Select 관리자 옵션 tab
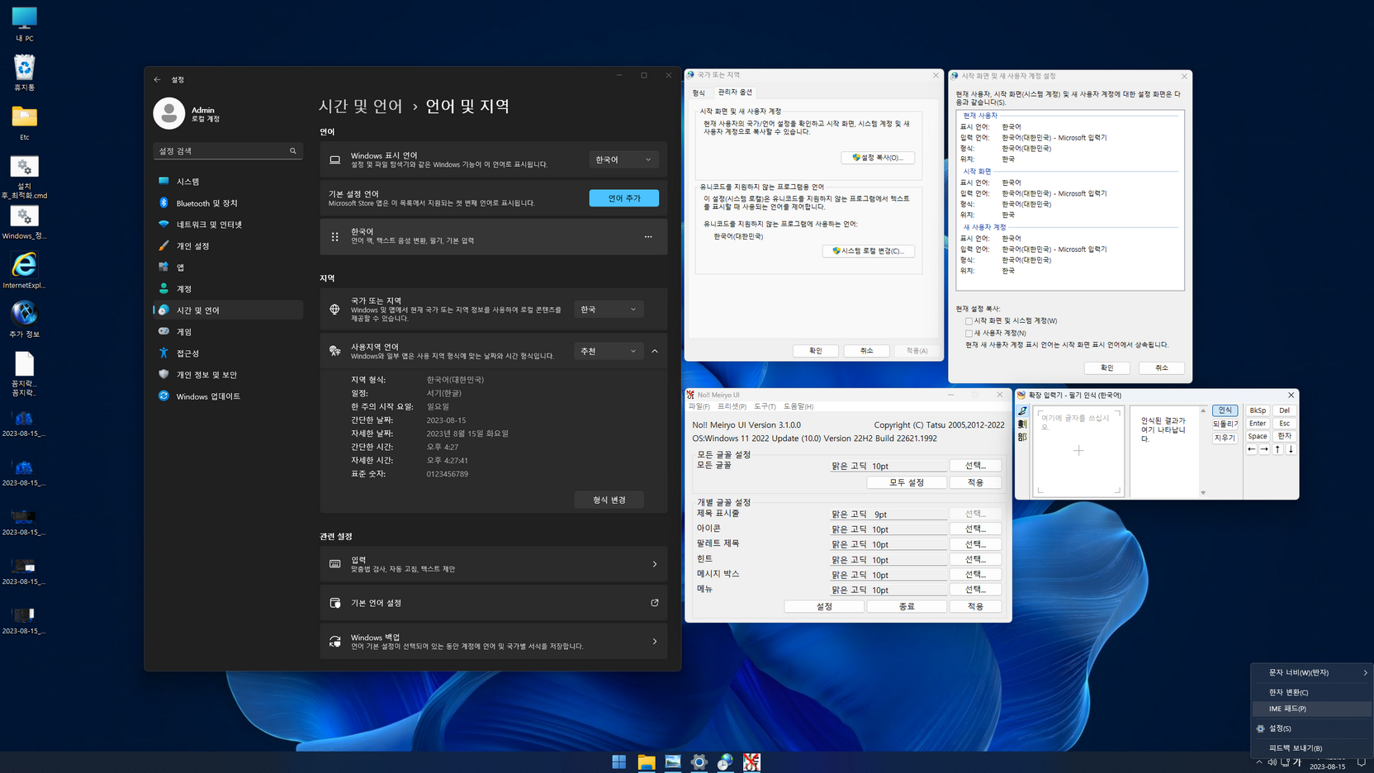 click(x=735, y=92)
